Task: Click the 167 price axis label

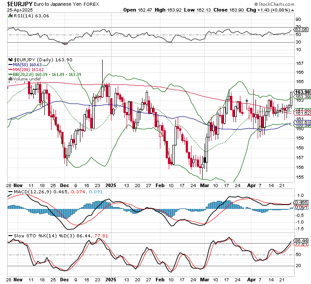Action: pyautogui.click(x=300, y=63)
